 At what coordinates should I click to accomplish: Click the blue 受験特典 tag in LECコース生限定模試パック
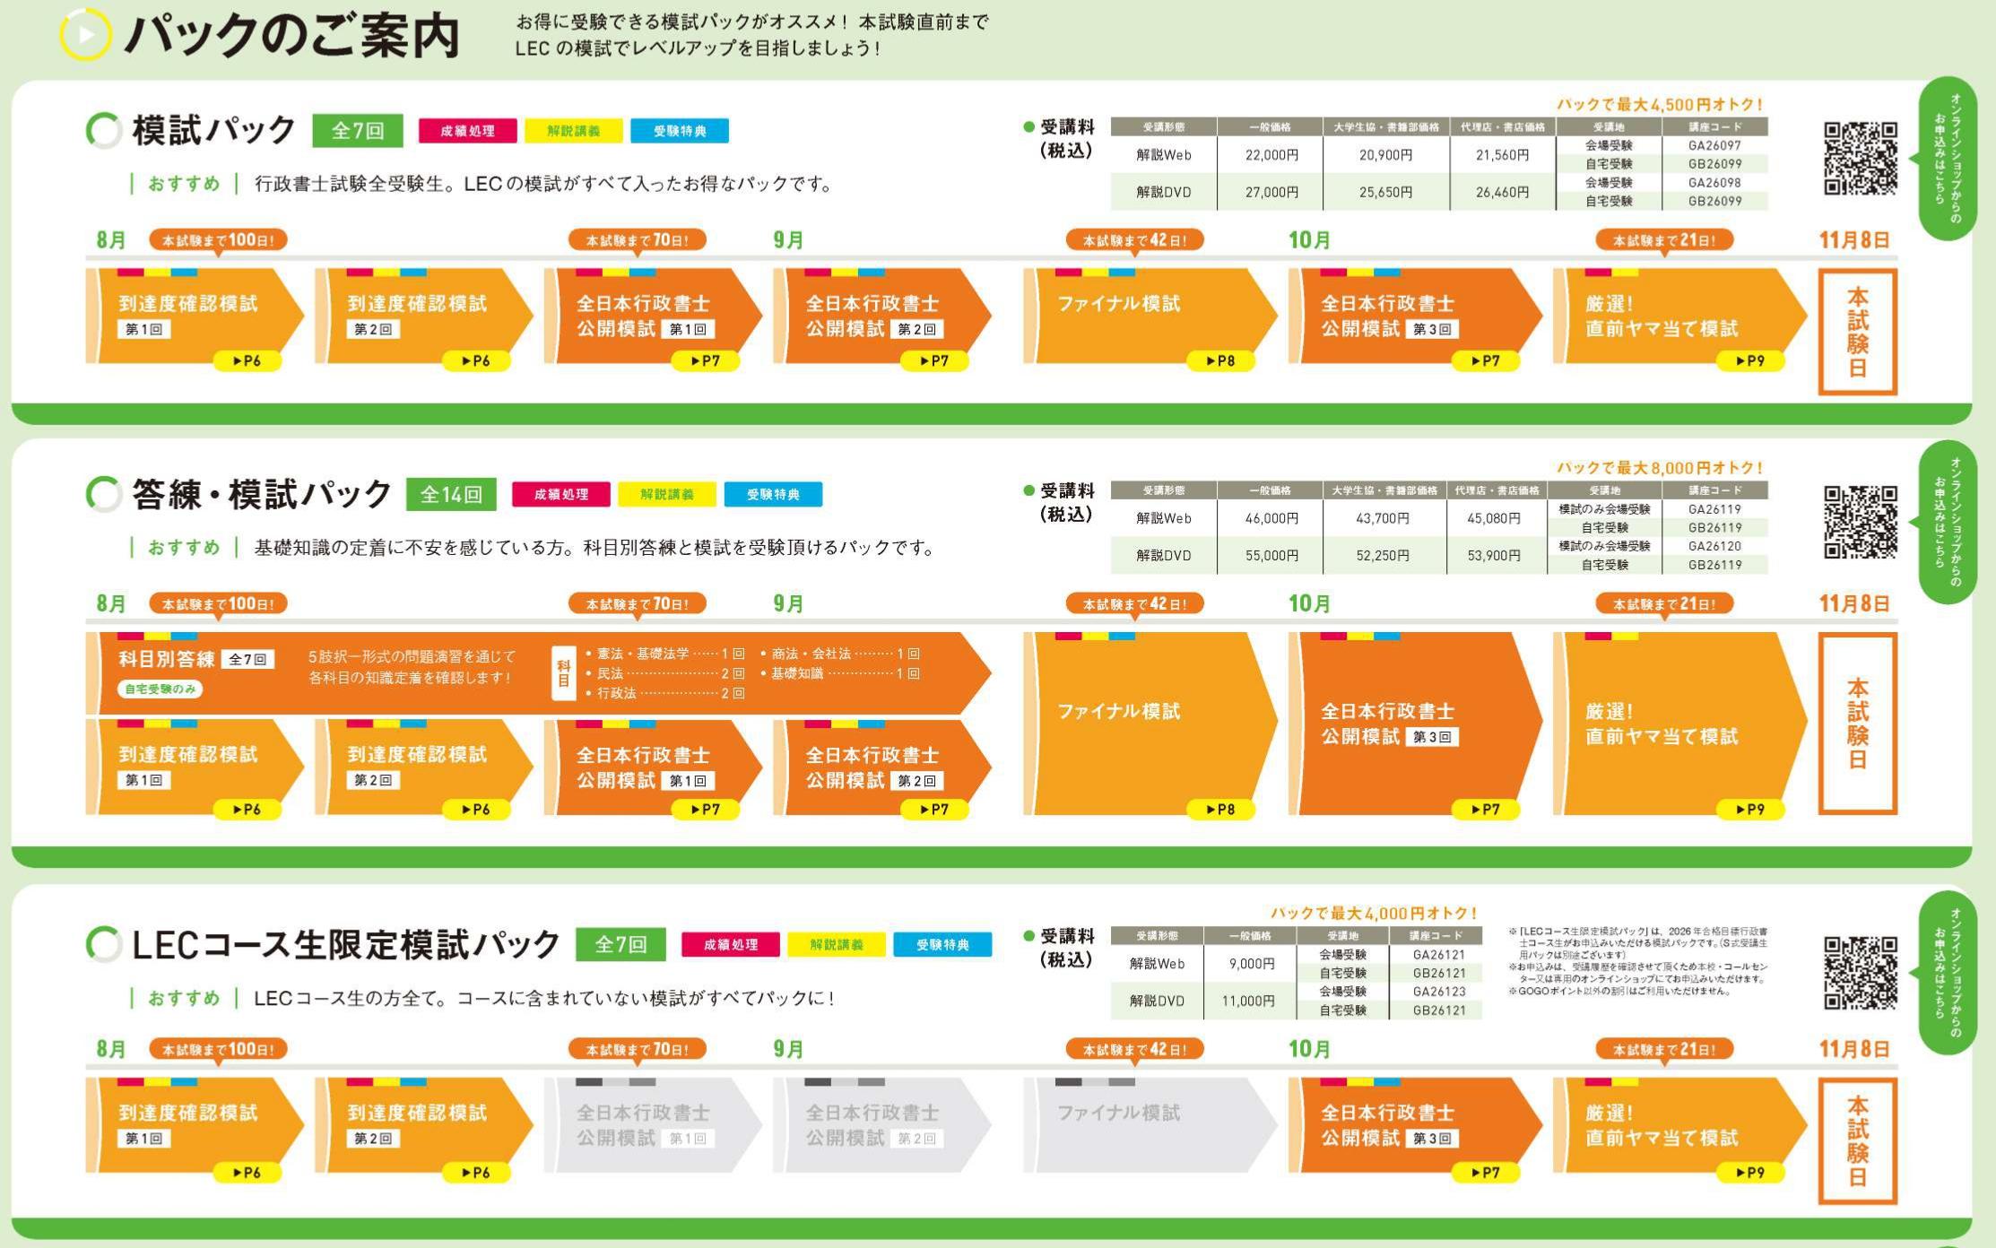942,944
